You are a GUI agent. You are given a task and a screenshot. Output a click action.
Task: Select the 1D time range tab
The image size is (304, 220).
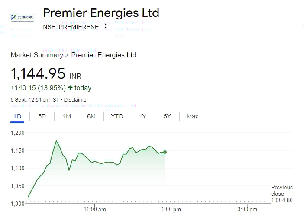point(18,116)
